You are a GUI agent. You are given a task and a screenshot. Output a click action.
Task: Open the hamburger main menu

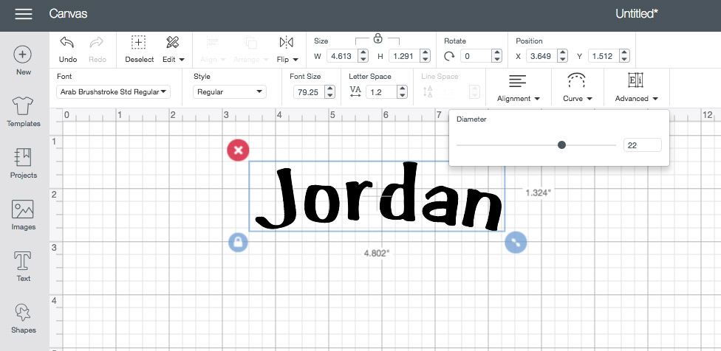[x=24, y=14]
